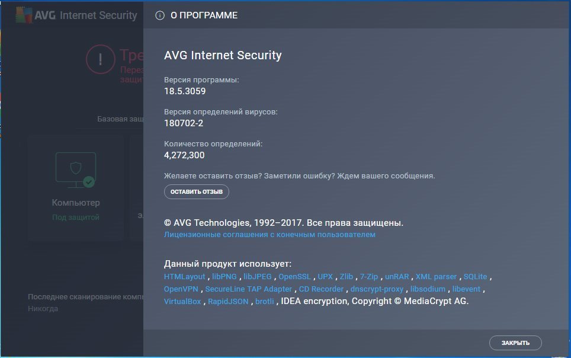Viewport: 571px width, 358px height.
Task: Click the Компьютер monitor shield icon
Action: point(74,170)
